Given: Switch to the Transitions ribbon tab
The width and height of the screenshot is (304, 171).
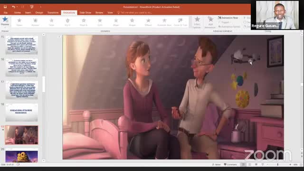Looking at the screenshot, I should click(53, 13).
